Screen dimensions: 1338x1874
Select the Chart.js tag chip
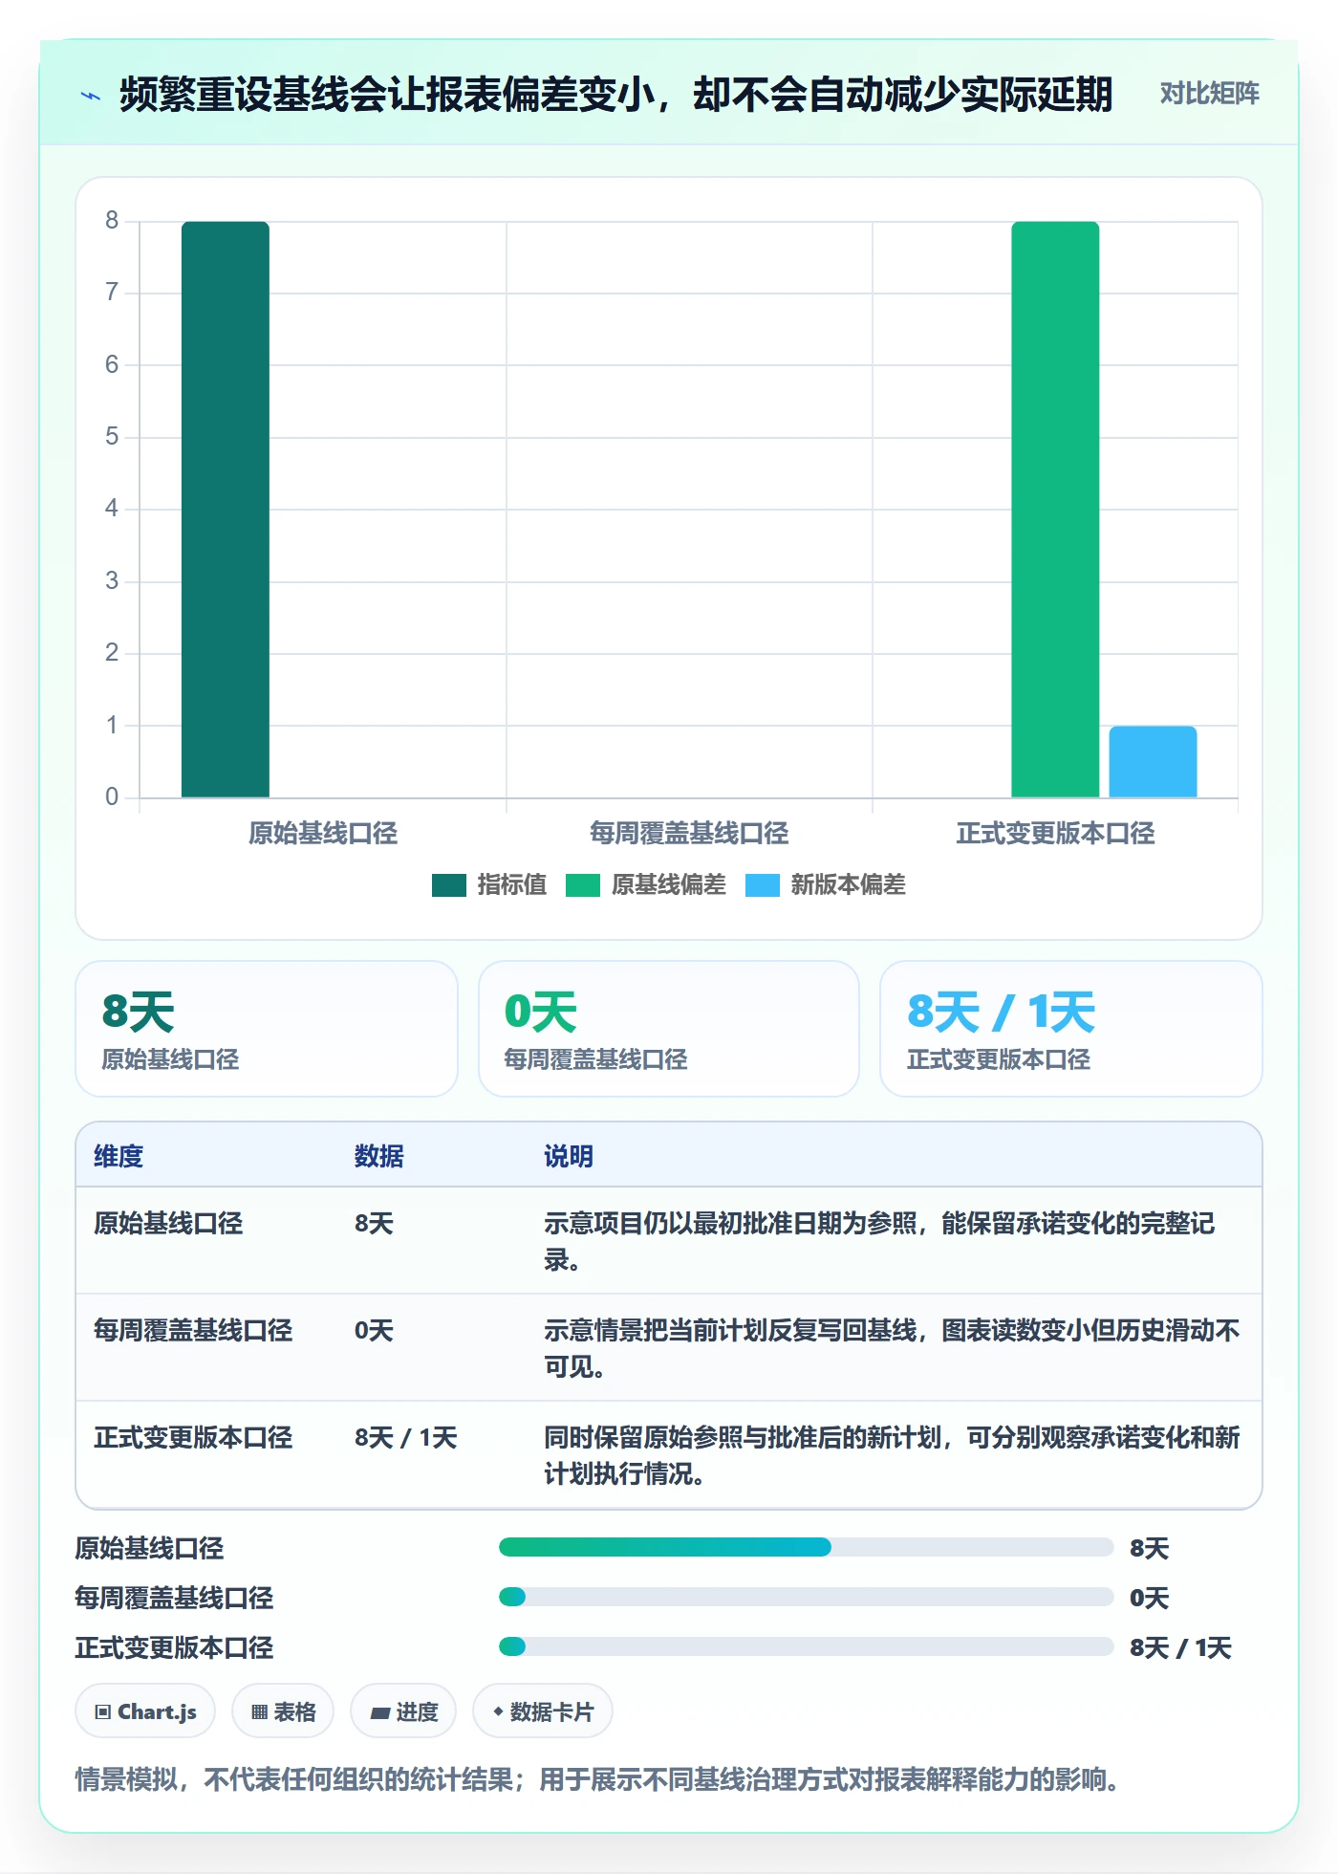tap(145, 1711)
